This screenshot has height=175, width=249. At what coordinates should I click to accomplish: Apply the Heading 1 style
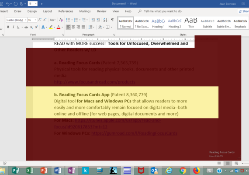[158, 23]
